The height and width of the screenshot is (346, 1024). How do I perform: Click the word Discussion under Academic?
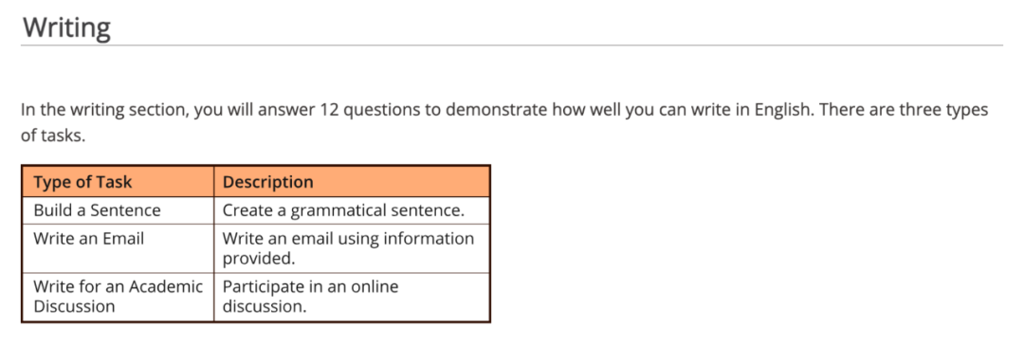coord(74,306)
